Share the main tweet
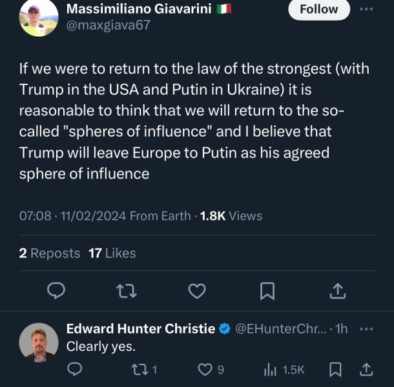Viewport: 394px width, 387px height. [337, 292]
